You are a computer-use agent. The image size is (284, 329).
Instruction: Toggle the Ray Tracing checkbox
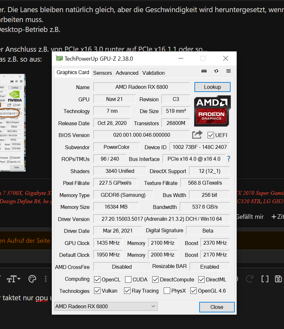(127, 291)
